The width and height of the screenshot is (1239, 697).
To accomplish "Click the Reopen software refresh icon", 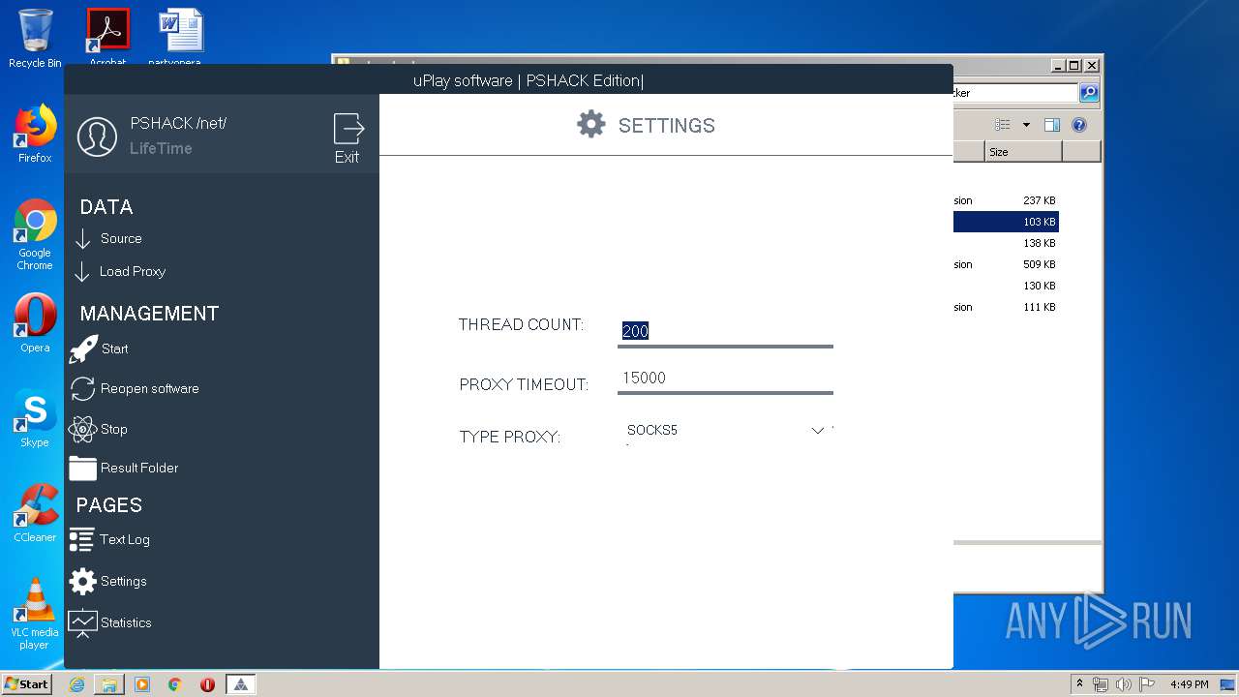I will pos(83,389).
